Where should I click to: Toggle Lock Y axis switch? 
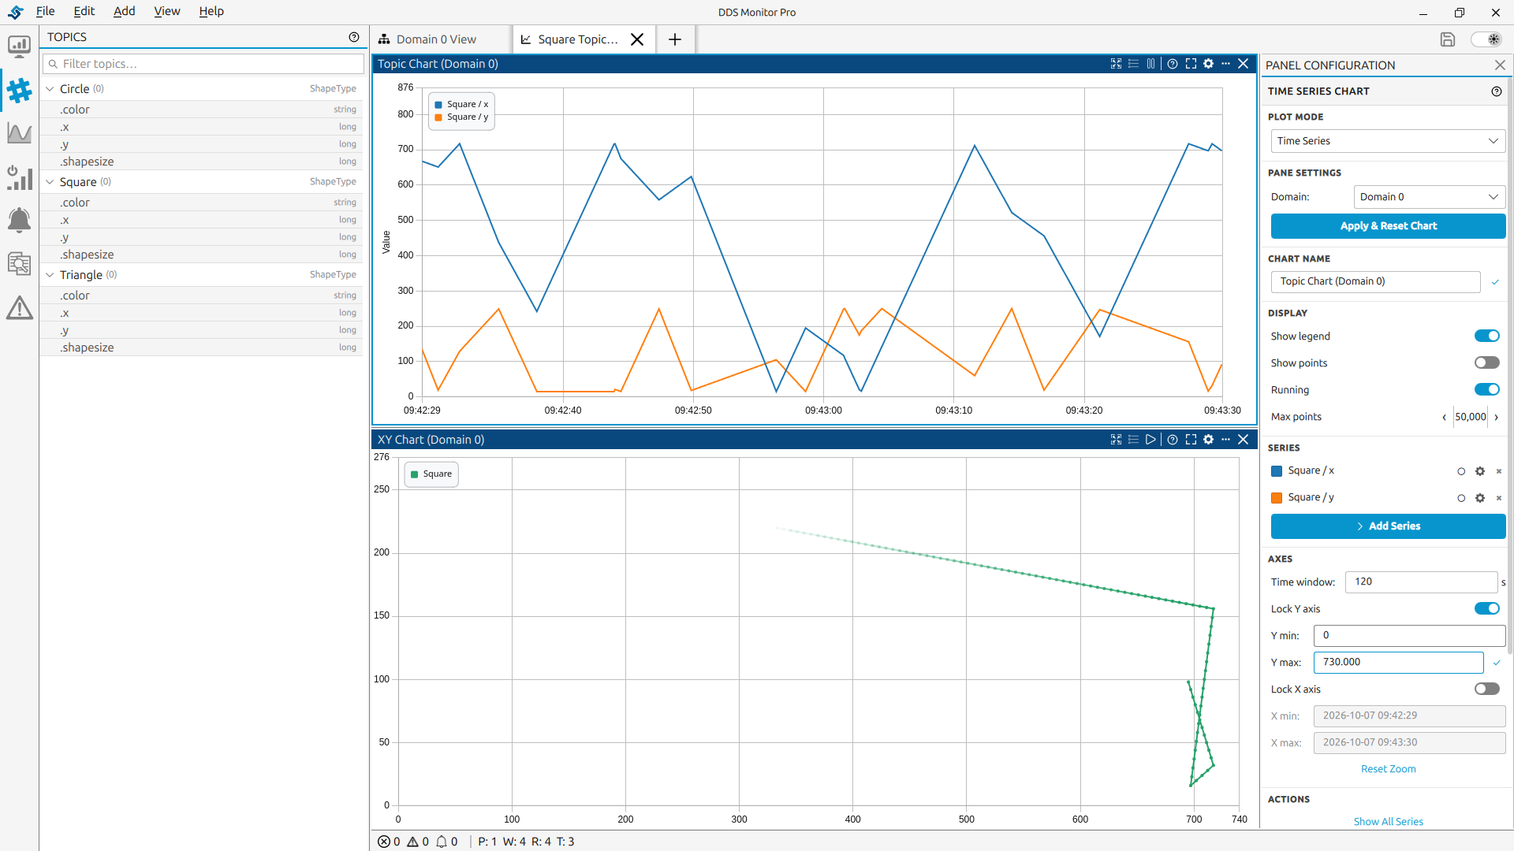tap(1487, 609)
